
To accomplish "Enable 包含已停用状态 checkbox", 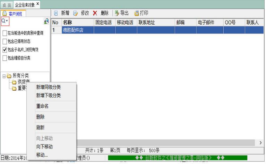I will coord(5,41).
